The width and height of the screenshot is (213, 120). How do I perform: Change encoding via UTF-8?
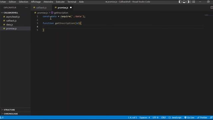[155, 118]
